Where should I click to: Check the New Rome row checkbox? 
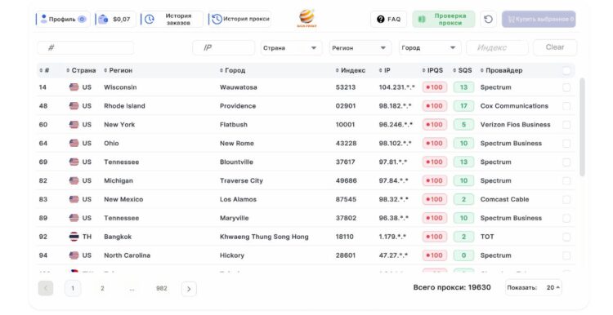(x=566, y=144)
